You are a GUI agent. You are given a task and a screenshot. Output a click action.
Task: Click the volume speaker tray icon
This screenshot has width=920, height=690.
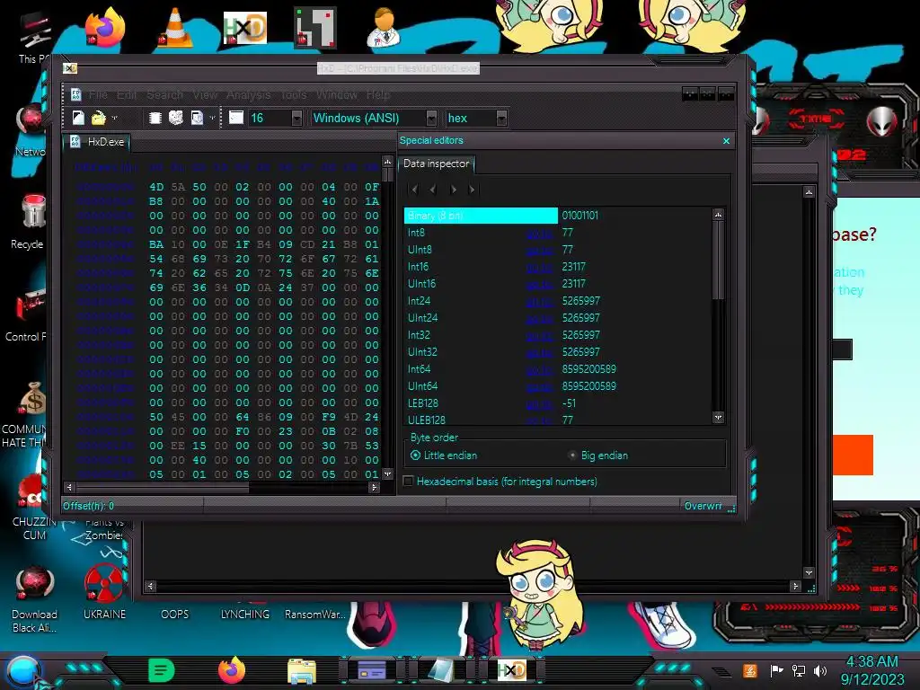click(820, 670)
